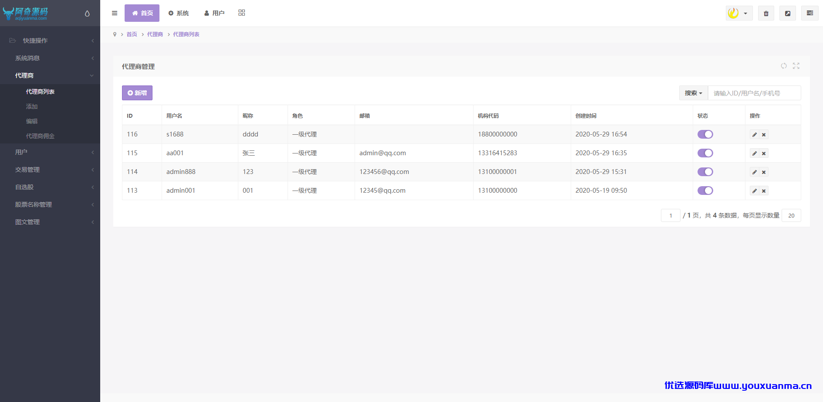The width and height of the screenshot is (823, 402).
Task: Click the page number input box
Action: (671, 215)
